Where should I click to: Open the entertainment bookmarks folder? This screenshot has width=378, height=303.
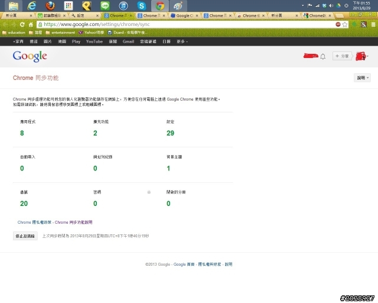(60, 33)
